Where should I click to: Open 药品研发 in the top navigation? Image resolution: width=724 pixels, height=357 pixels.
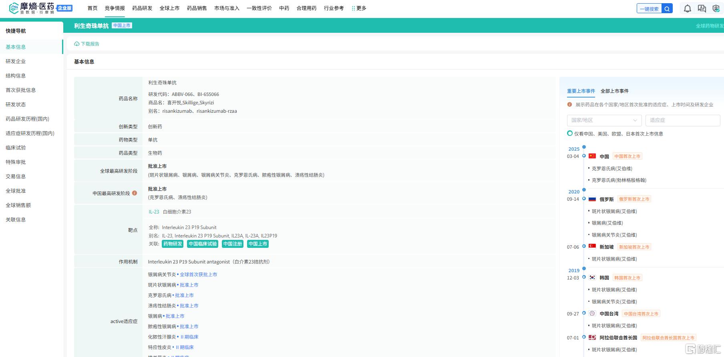pyautogui.click(x=142, y=8)
